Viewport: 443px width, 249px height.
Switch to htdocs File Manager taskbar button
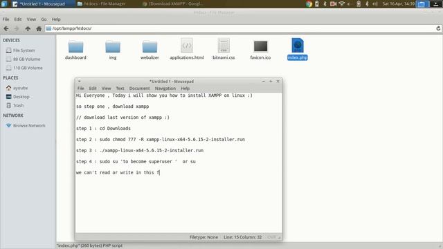(102, 3)
